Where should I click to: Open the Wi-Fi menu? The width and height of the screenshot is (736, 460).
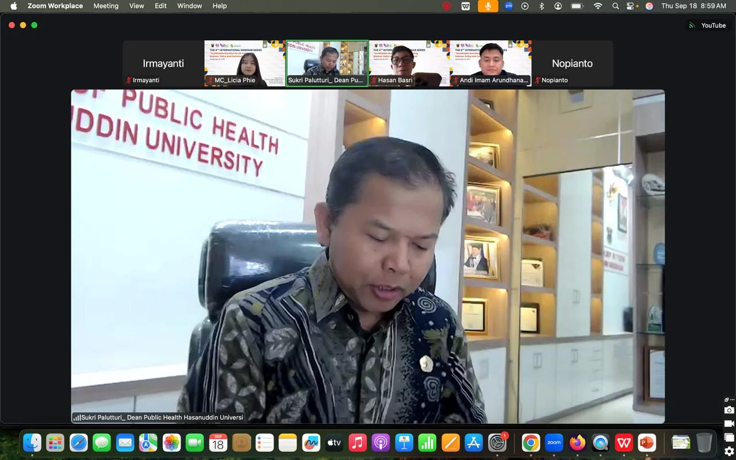[598, 6]
